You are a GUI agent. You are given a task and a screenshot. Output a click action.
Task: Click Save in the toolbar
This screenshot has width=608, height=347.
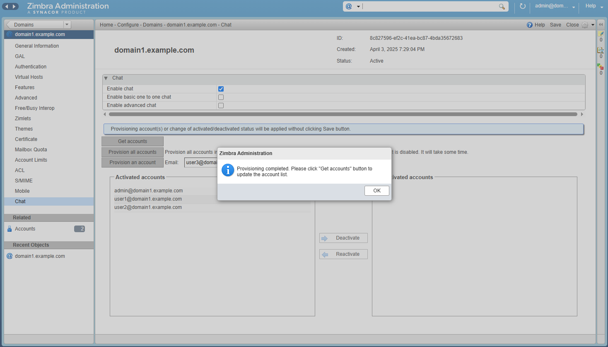click(x=555, y=25)
